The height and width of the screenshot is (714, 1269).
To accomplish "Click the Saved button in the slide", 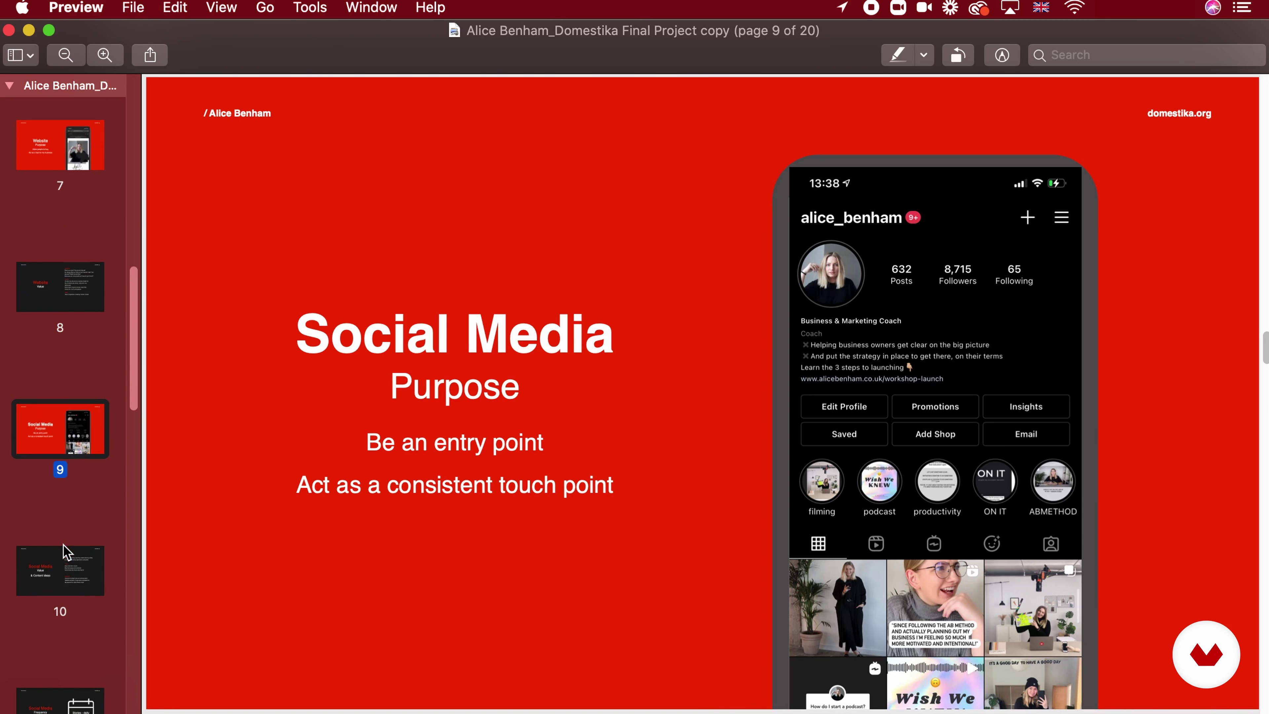I will (844, 434).
